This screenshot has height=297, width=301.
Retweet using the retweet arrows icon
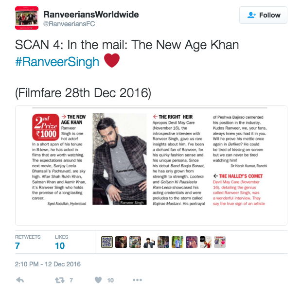point(60,280)
